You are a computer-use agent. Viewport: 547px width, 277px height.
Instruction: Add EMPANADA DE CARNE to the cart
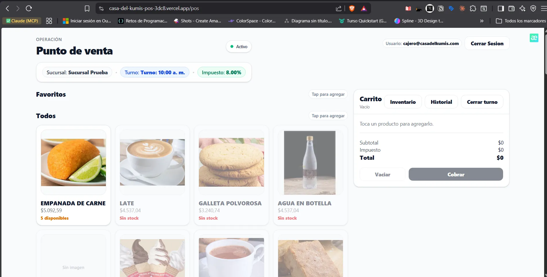[x=73, y=175]
